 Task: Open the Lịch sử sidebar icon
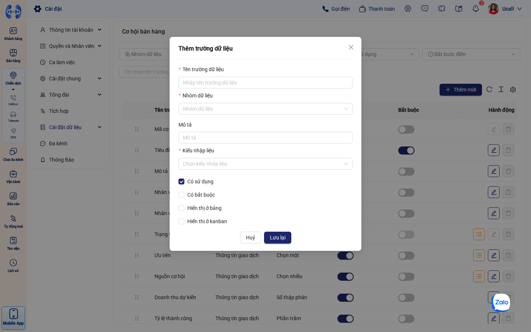tap(13, 266)
